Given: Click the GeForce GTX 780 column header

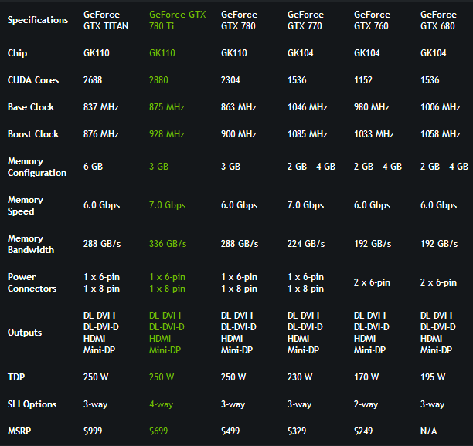Looking at the screenshot, I should (x=239, y=20).
